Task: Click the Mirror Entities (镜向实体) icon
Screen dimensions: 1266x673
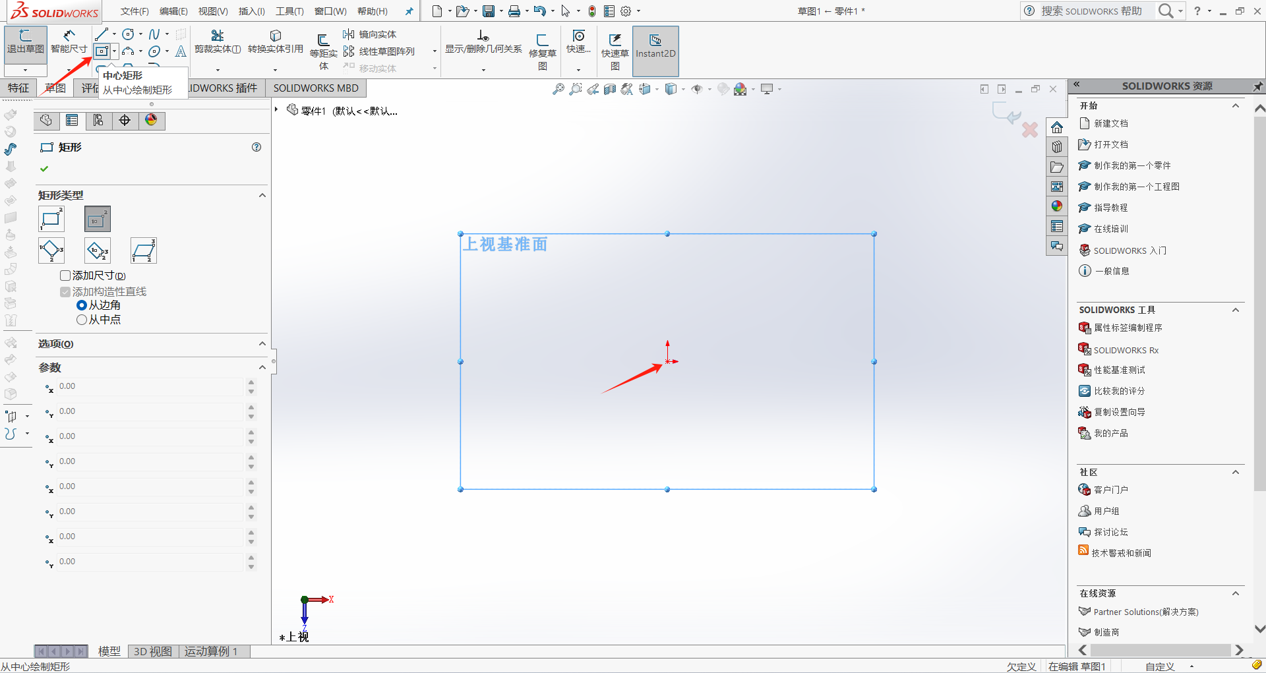Action: click(x=349, y=34)
